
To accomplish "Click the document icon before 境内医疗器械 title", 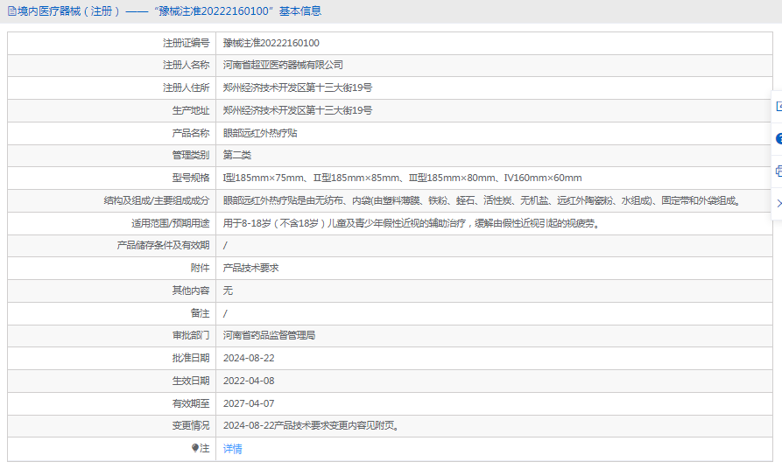I will click(x=11, y=11).
